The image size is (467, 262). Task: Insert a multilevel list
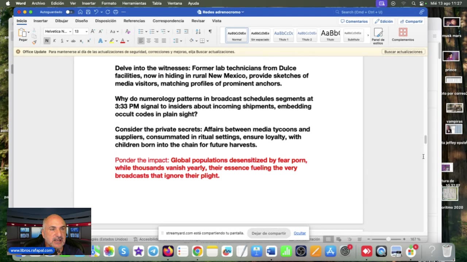[x=163, y=32]
